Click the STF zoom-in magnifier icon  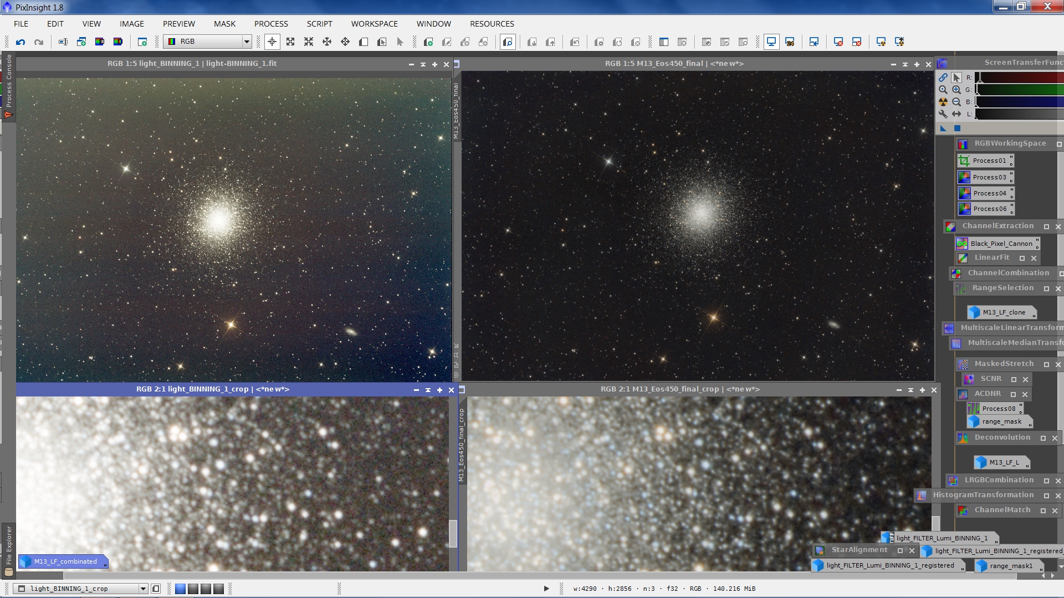click(956, 90)
